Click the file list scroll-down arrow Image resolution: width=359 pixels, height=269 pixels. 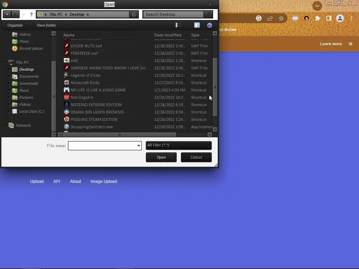pos(215,130)
